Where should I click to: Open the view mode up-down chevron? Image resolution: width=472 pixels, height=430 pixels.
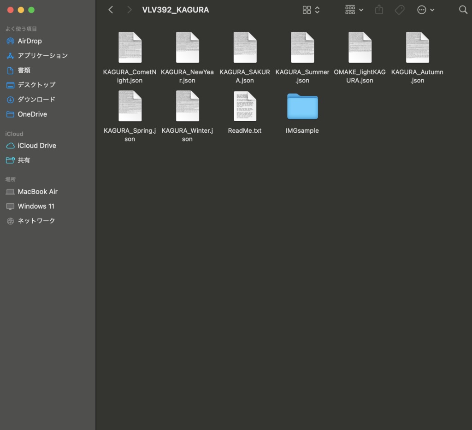(x=317, y=10)
